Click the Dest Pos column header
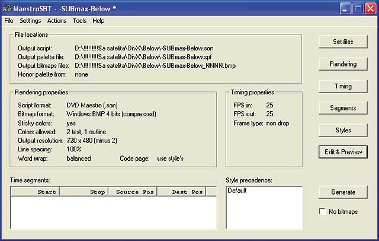The width and height of the screenshot is (379, 241). 182,192
